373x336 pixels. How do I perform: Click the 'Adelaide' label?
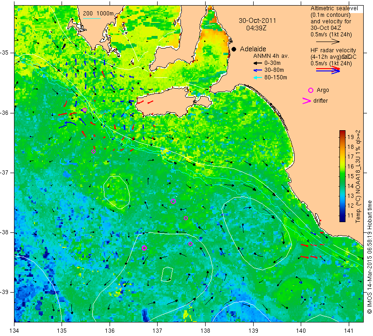[x=253, y=49]
